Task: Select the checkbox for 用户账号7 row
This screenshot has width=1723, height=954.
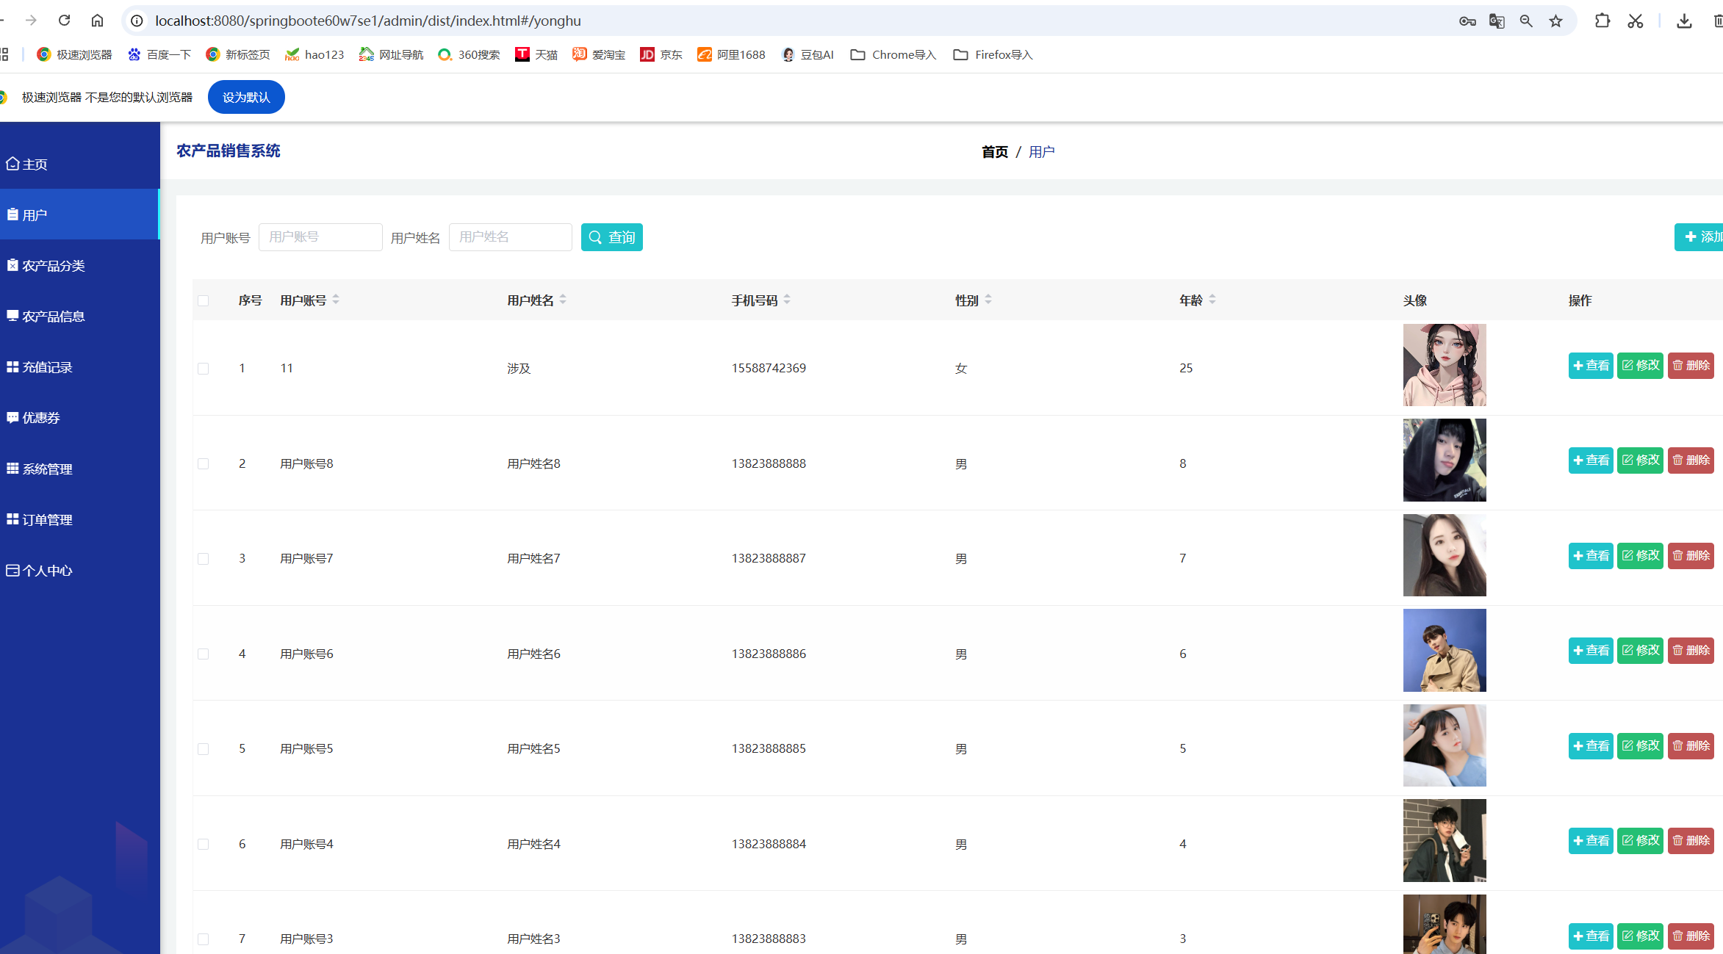Action: [x=204, y=559]
